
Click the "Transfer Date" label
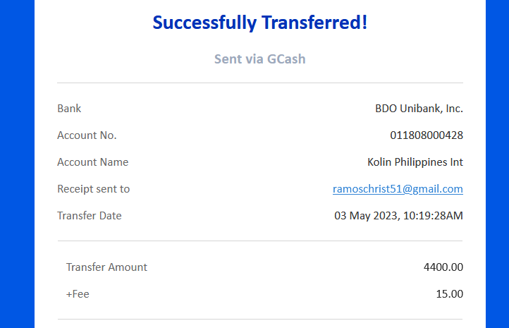(x=90, y=216)
